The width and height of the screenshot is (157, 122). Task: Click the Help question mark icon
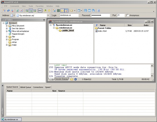pyautogui.click(x=99, y=10)
